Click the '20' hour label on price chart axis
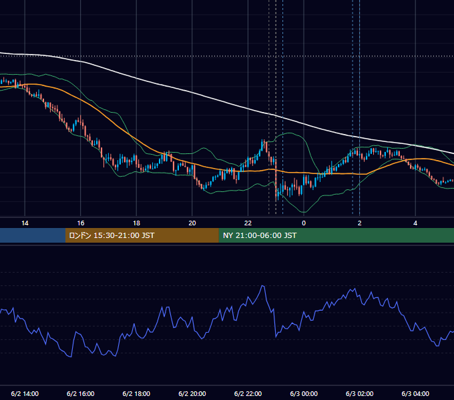This screenshot has height=400, width=454. click(192, 223)
